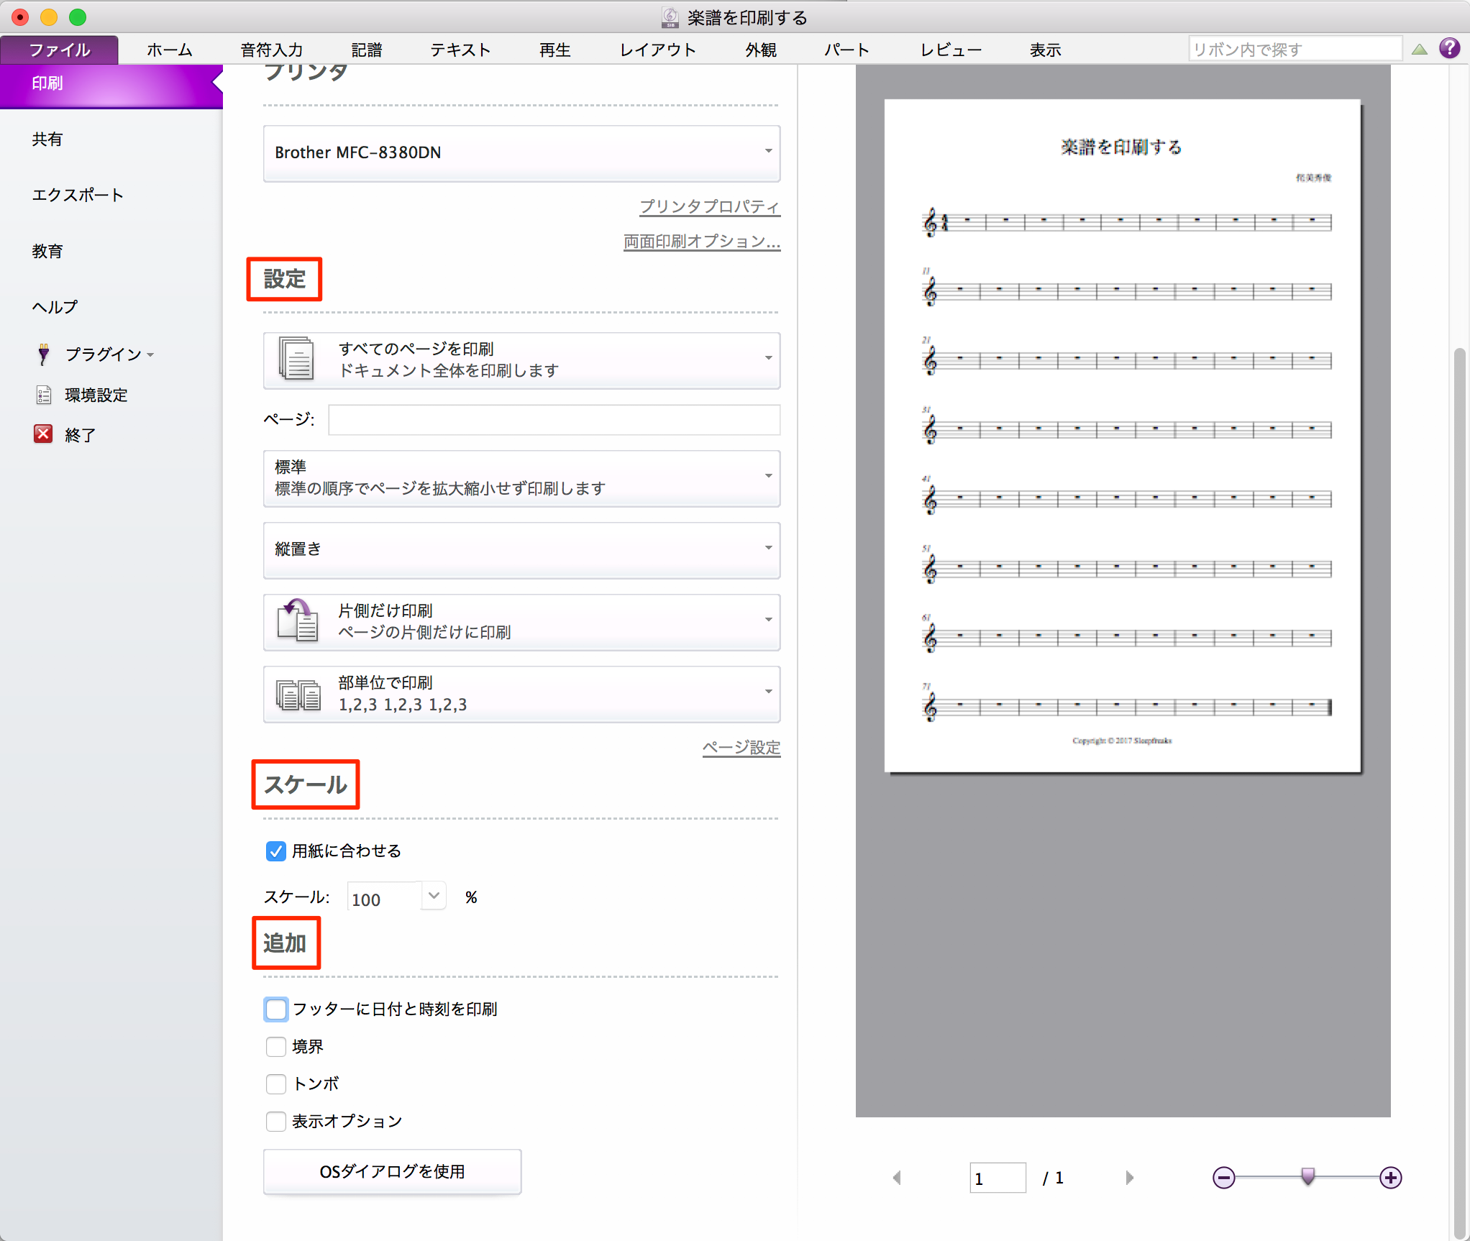
Task: Open the すべてのページを印刷 dropdown
Action: [x=521, y=360]
